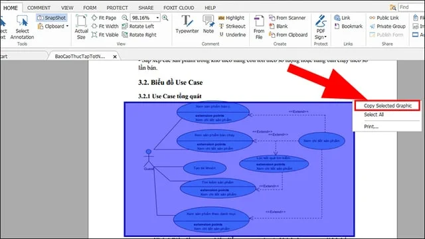
Task: Click the search folder icon beside Find
Action: click(392, 7)
